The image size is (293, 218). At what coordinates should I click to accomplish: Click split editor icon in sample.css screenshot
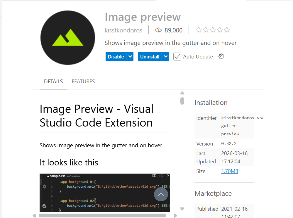coord(154,176)
